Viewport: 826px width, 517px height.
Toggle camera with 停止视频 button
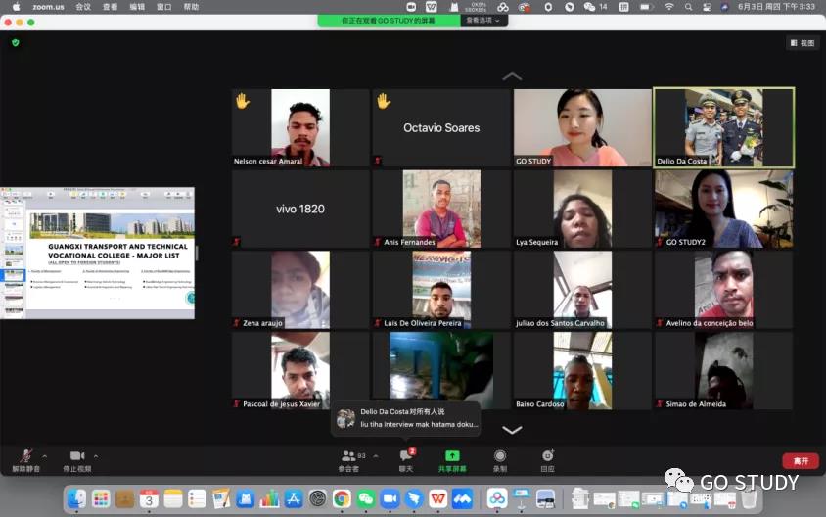tap(76, 458)
